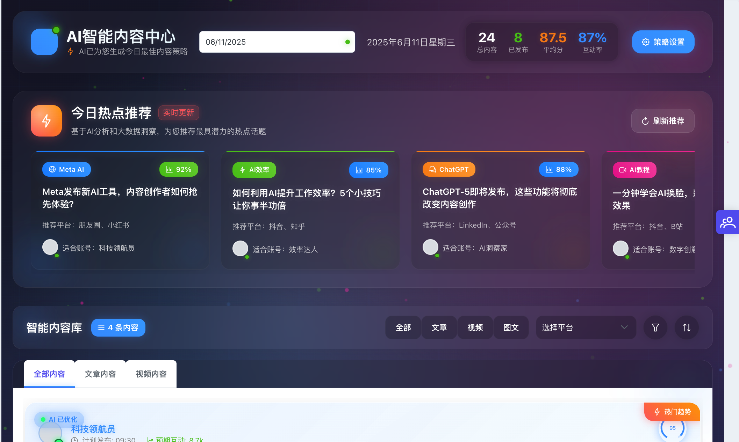Click the avatar next to 数字创意 account

click(x=620, y=249)
